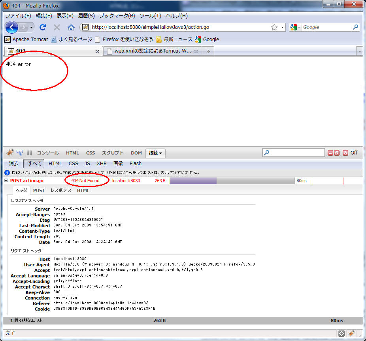Open a new tab with plus button
Screen dimensions: 366x341
pyautogui.click(x=208, y=51)
